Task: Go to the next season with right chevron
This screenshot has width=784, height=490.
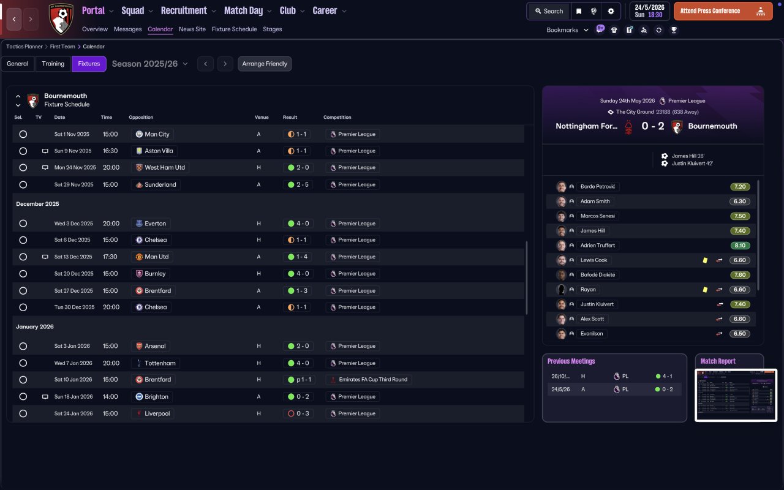Action: tap(225, 64)
